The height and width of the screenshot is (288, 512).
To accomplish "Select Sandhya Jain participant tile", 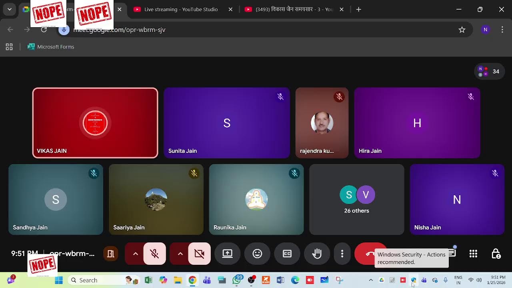I will [x=56, y=199].
